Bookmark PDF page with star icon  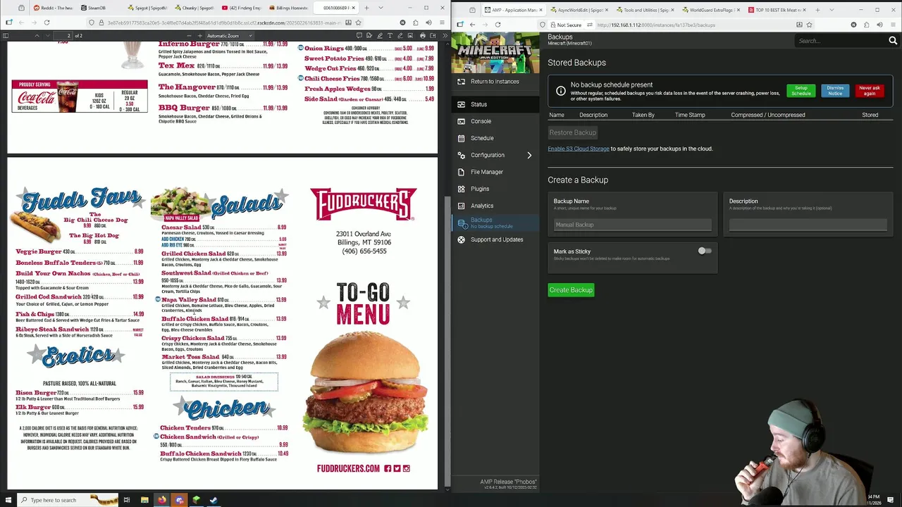358,23
